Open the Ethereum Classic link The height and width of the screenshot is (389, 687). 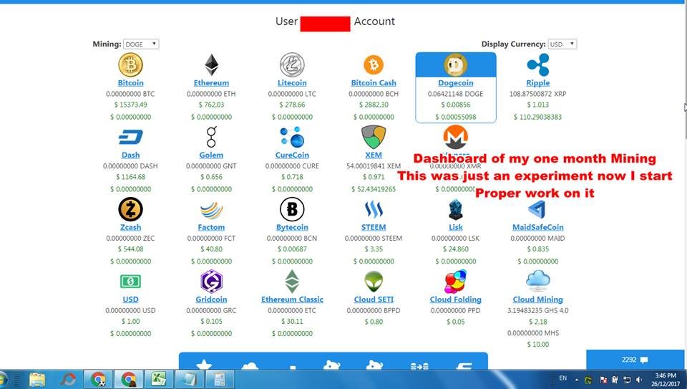(292, 299)
